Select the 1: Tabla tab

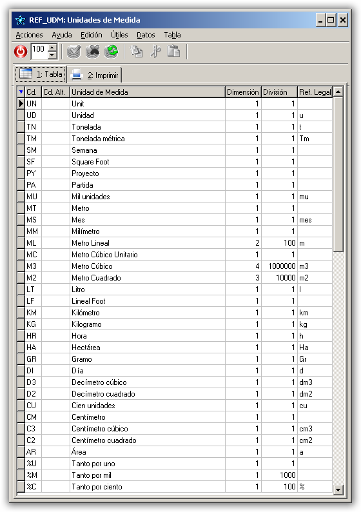(x=41, y=74)
